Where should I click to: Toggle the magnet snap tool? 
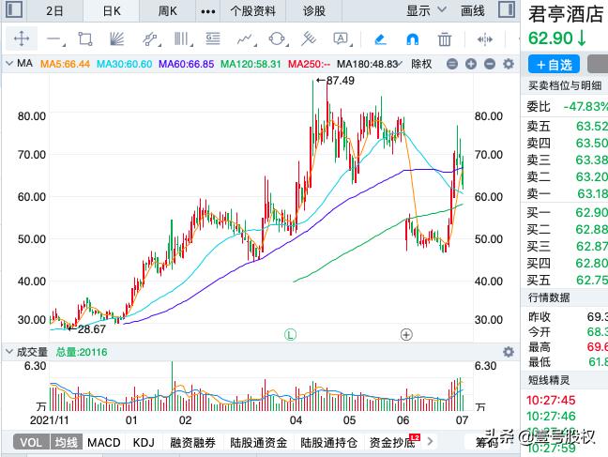tap(412, 39)
